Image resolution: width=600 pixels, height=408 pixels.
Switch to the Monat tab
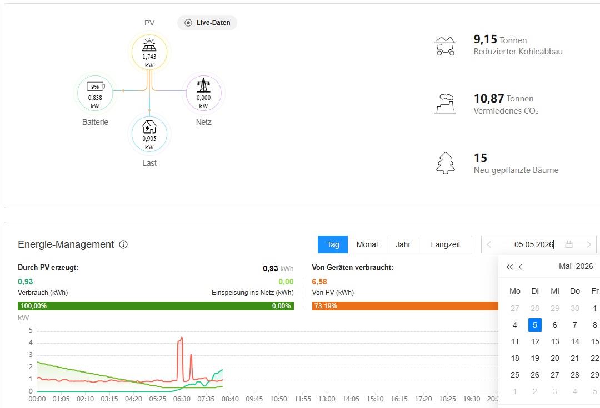point(367,244)
